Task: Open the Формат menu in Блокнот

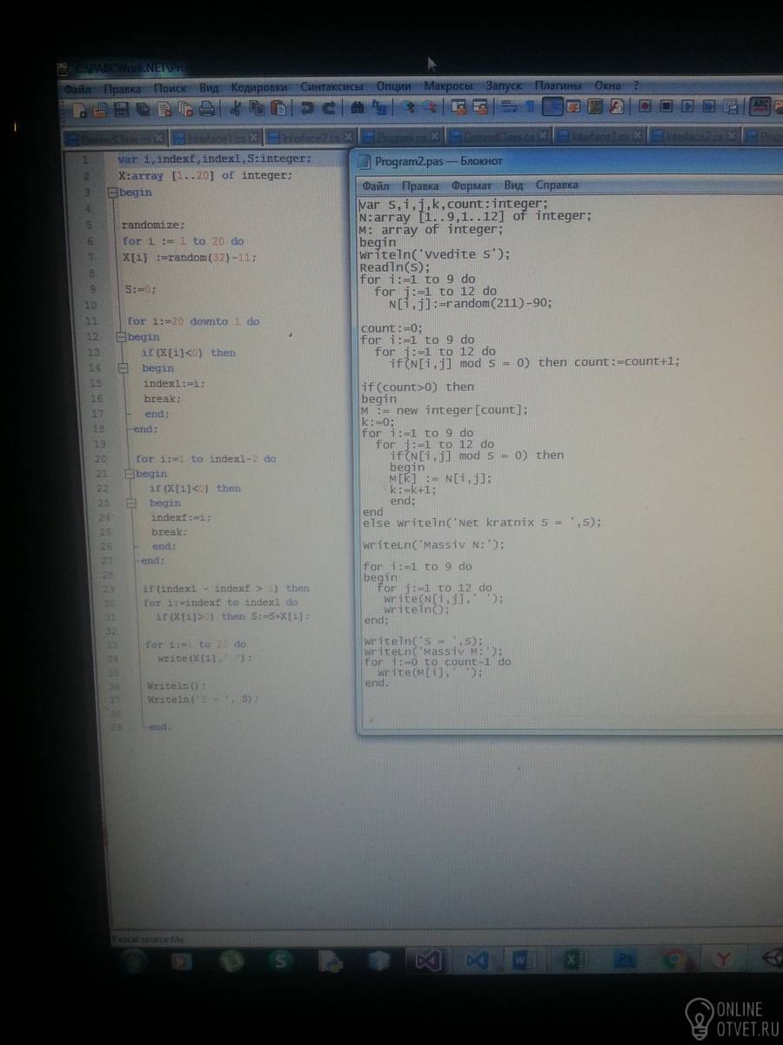Action: (x=472, y=185)
